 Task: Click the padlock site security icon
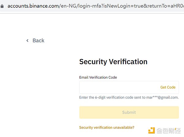click(3, 6)
